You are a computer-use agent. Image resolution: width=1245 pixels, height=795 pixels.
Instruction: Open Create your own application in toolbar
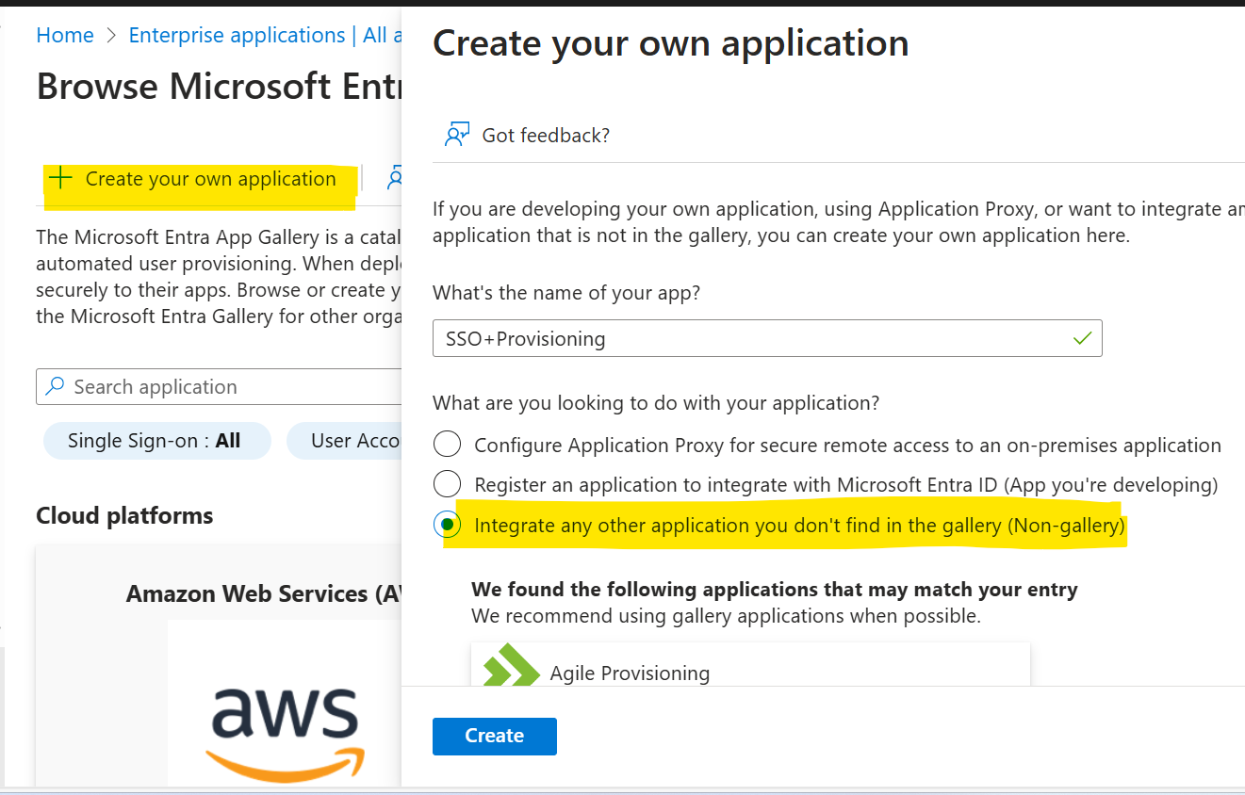[193, 178]
